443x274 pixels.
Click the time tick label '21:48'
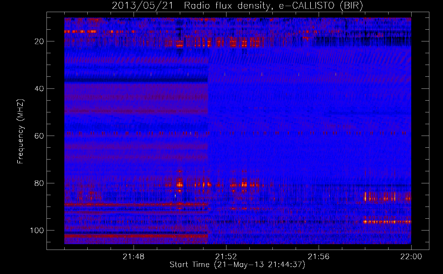[134, 257]
